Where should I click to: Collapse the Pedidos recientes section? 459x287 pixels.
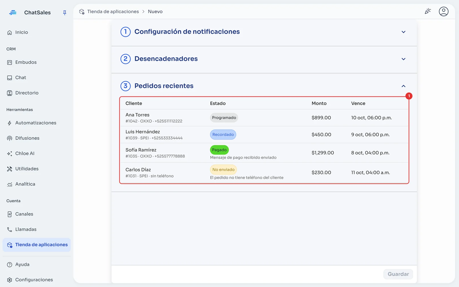click(403, 86)
